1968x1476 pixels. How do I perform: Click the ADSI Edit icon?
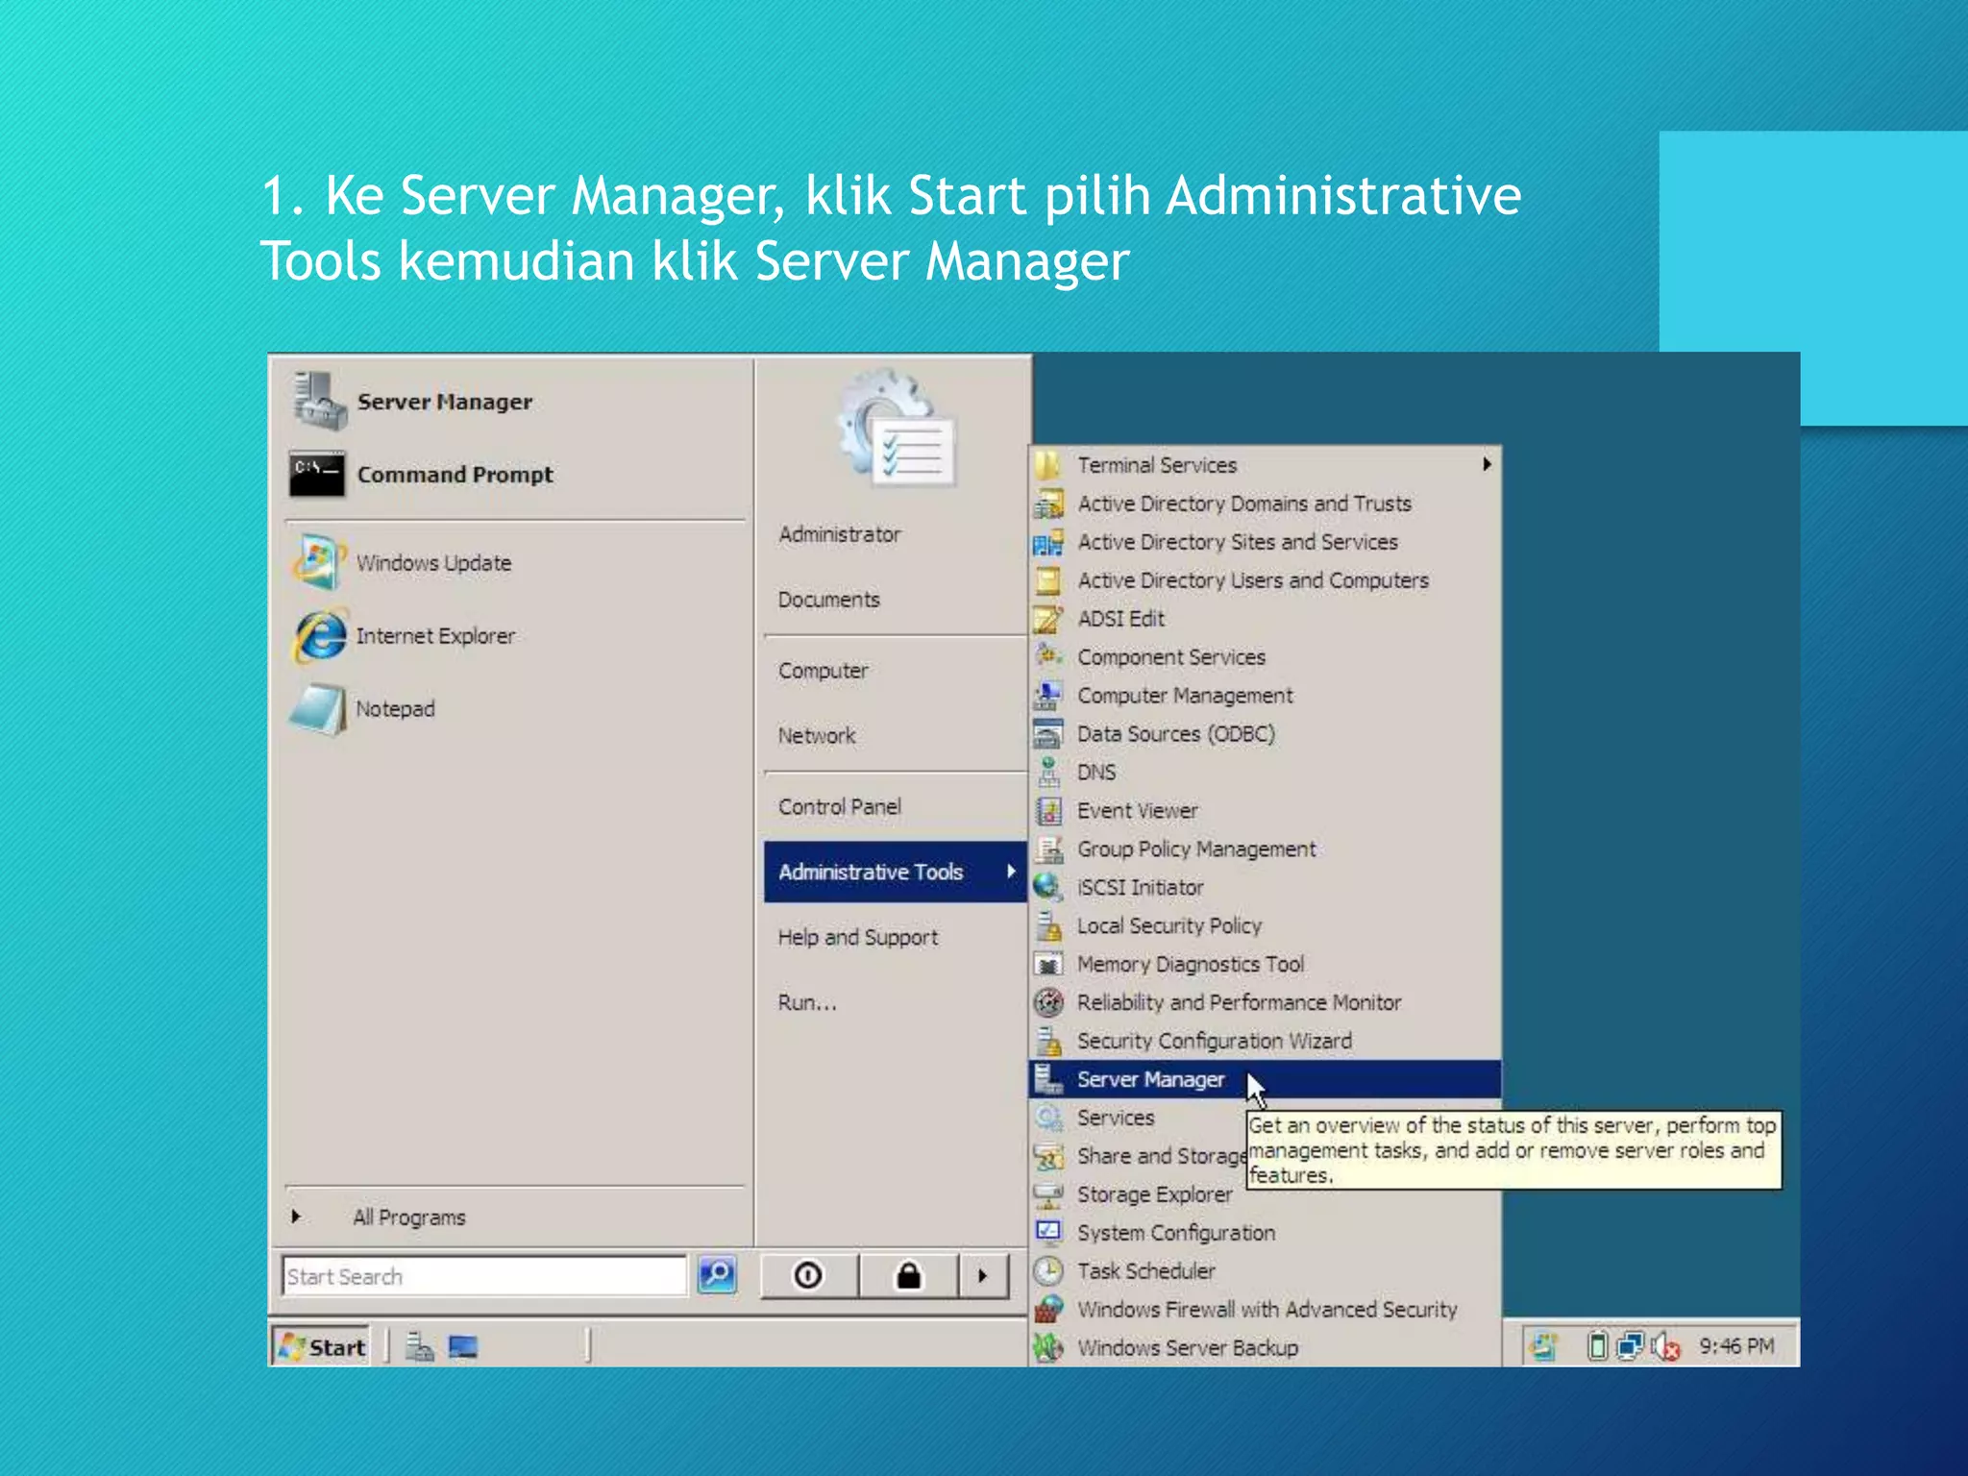click(1048, 619)
